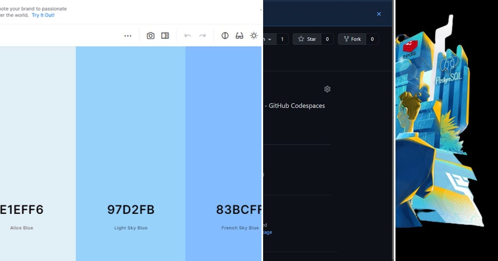This screenshot has width=498, height=261.
Task: Open the camera export tool
Action: [x=150, y=36]
